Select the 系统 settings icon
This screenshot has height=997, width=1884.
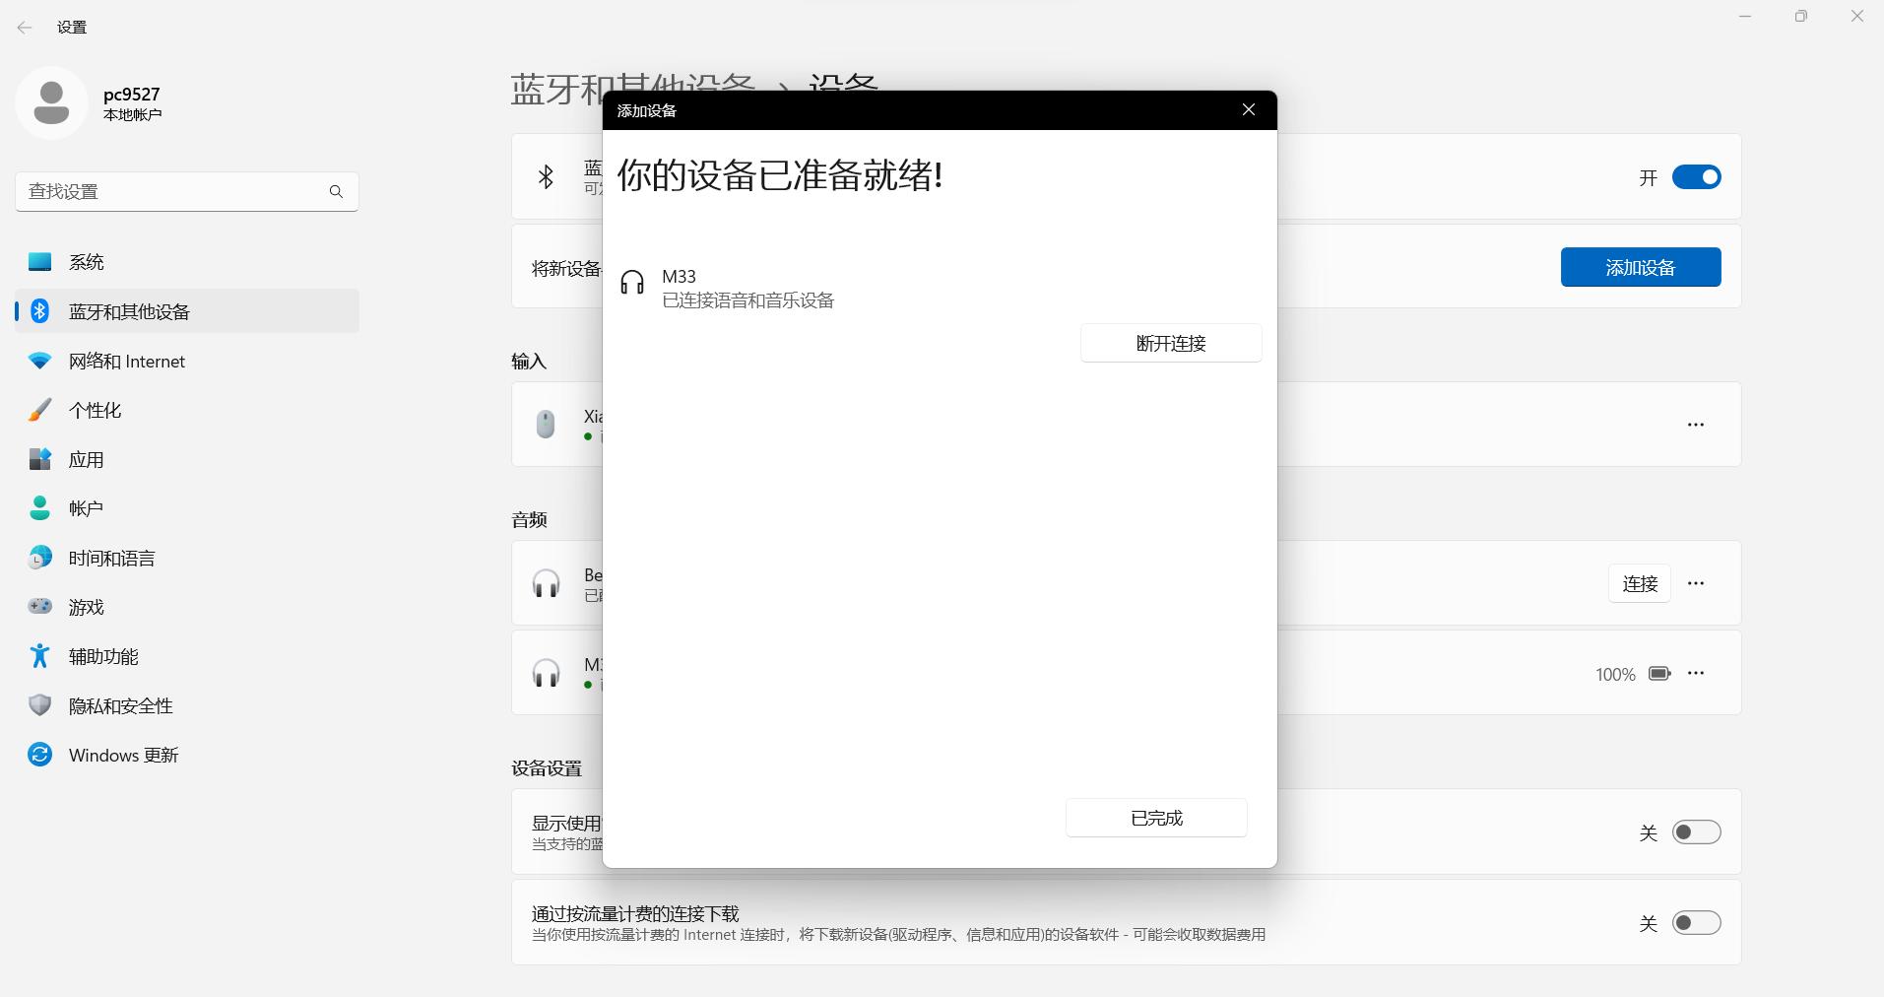point(38,261)
